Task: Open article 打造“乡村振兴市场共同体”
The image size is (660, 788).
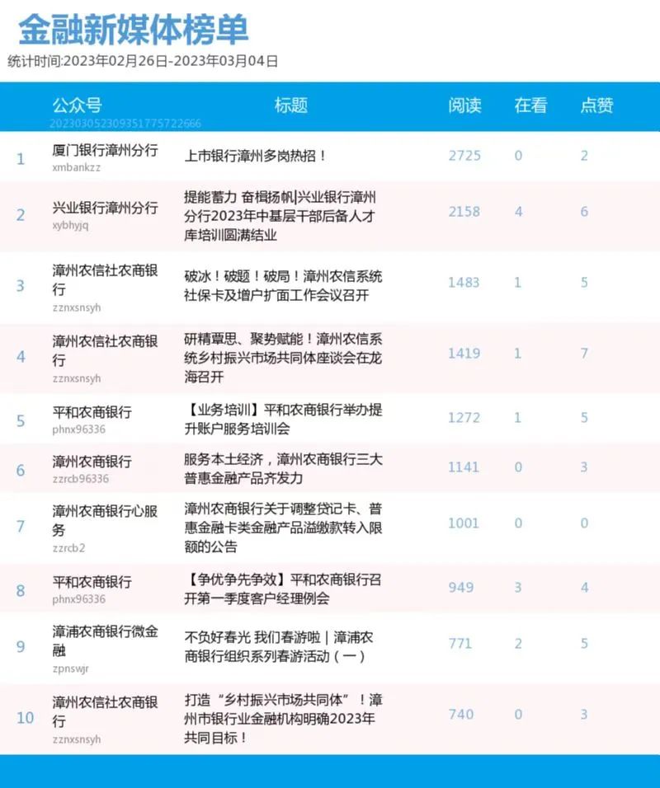Action: (x=283, y=719)
